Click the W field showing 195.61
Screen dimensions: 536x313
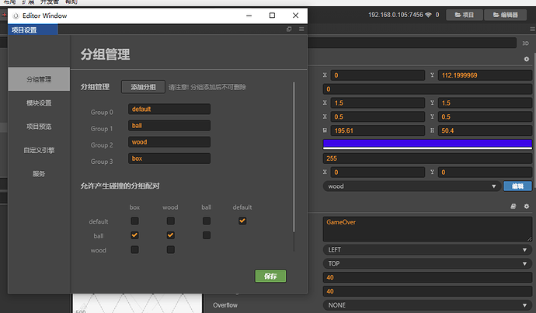(x=378, y=130)
